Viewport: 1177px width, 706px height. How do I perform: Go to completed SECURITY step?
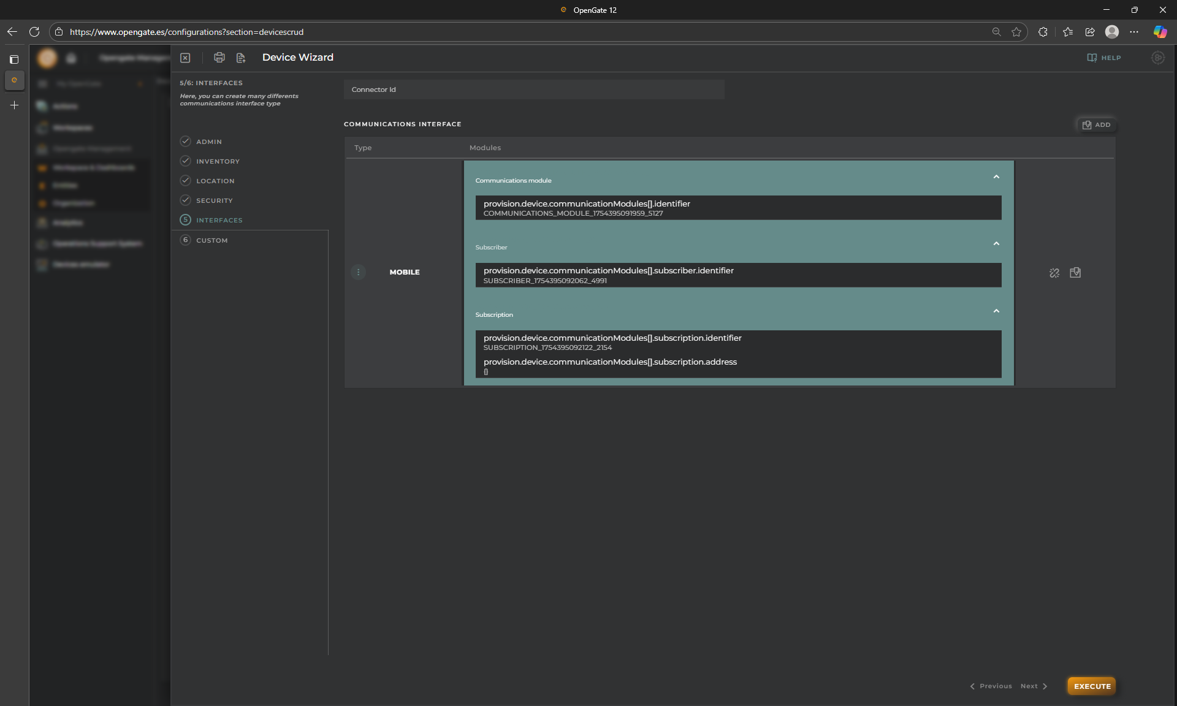point(214,200)
